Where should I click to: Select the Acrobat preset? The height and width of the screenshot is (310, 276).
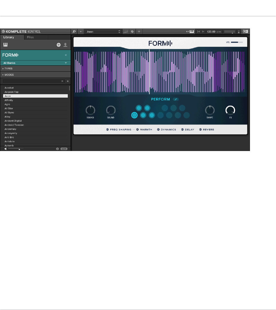[x=35, y=88]
